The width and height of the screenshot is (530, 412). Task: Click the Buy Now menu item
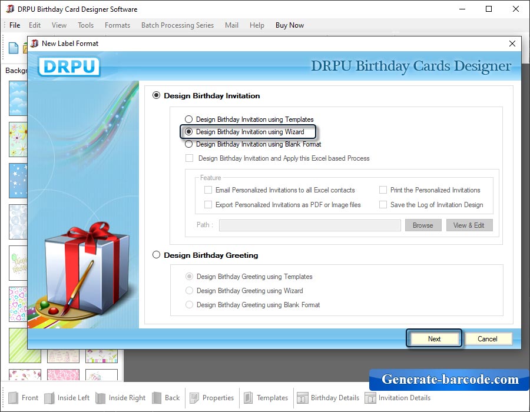290,25
